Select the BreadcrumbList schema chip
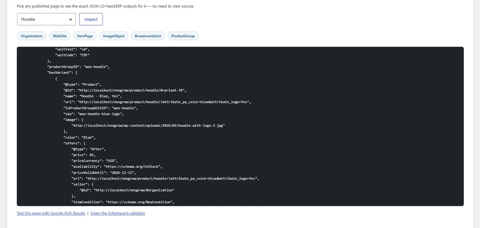This screenshot has width=480, height=228. (148, 36)
